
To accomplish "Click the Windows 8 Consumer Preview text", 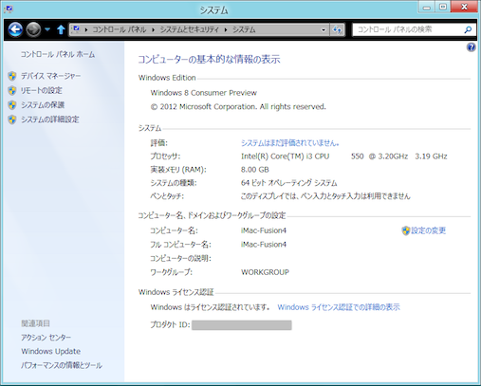I will [x=204, y=93].
